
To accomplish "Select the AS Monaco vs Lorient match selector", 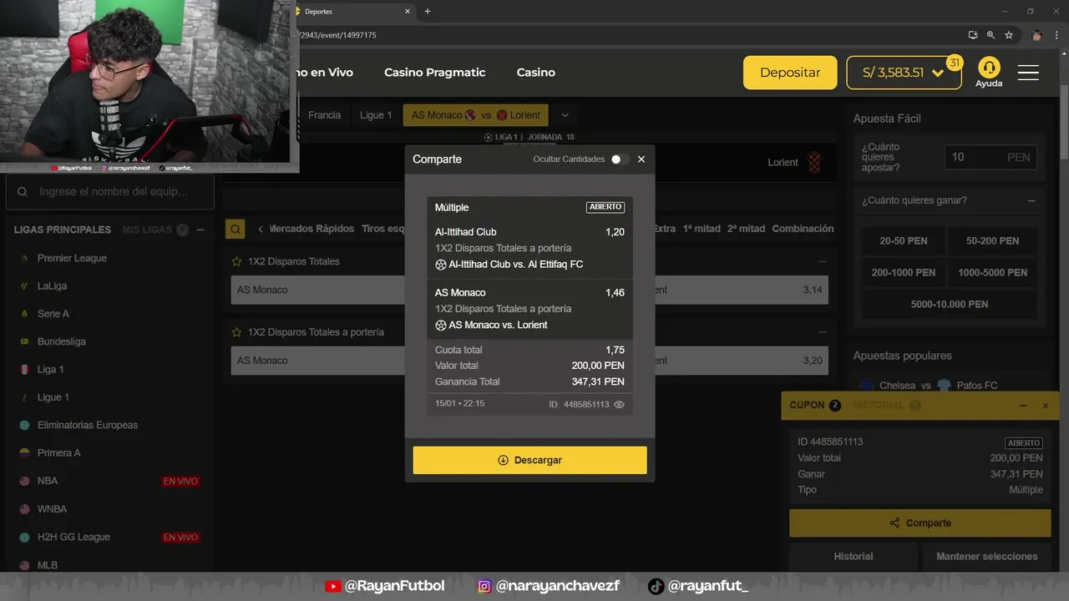I will click(x=476, y=115).
